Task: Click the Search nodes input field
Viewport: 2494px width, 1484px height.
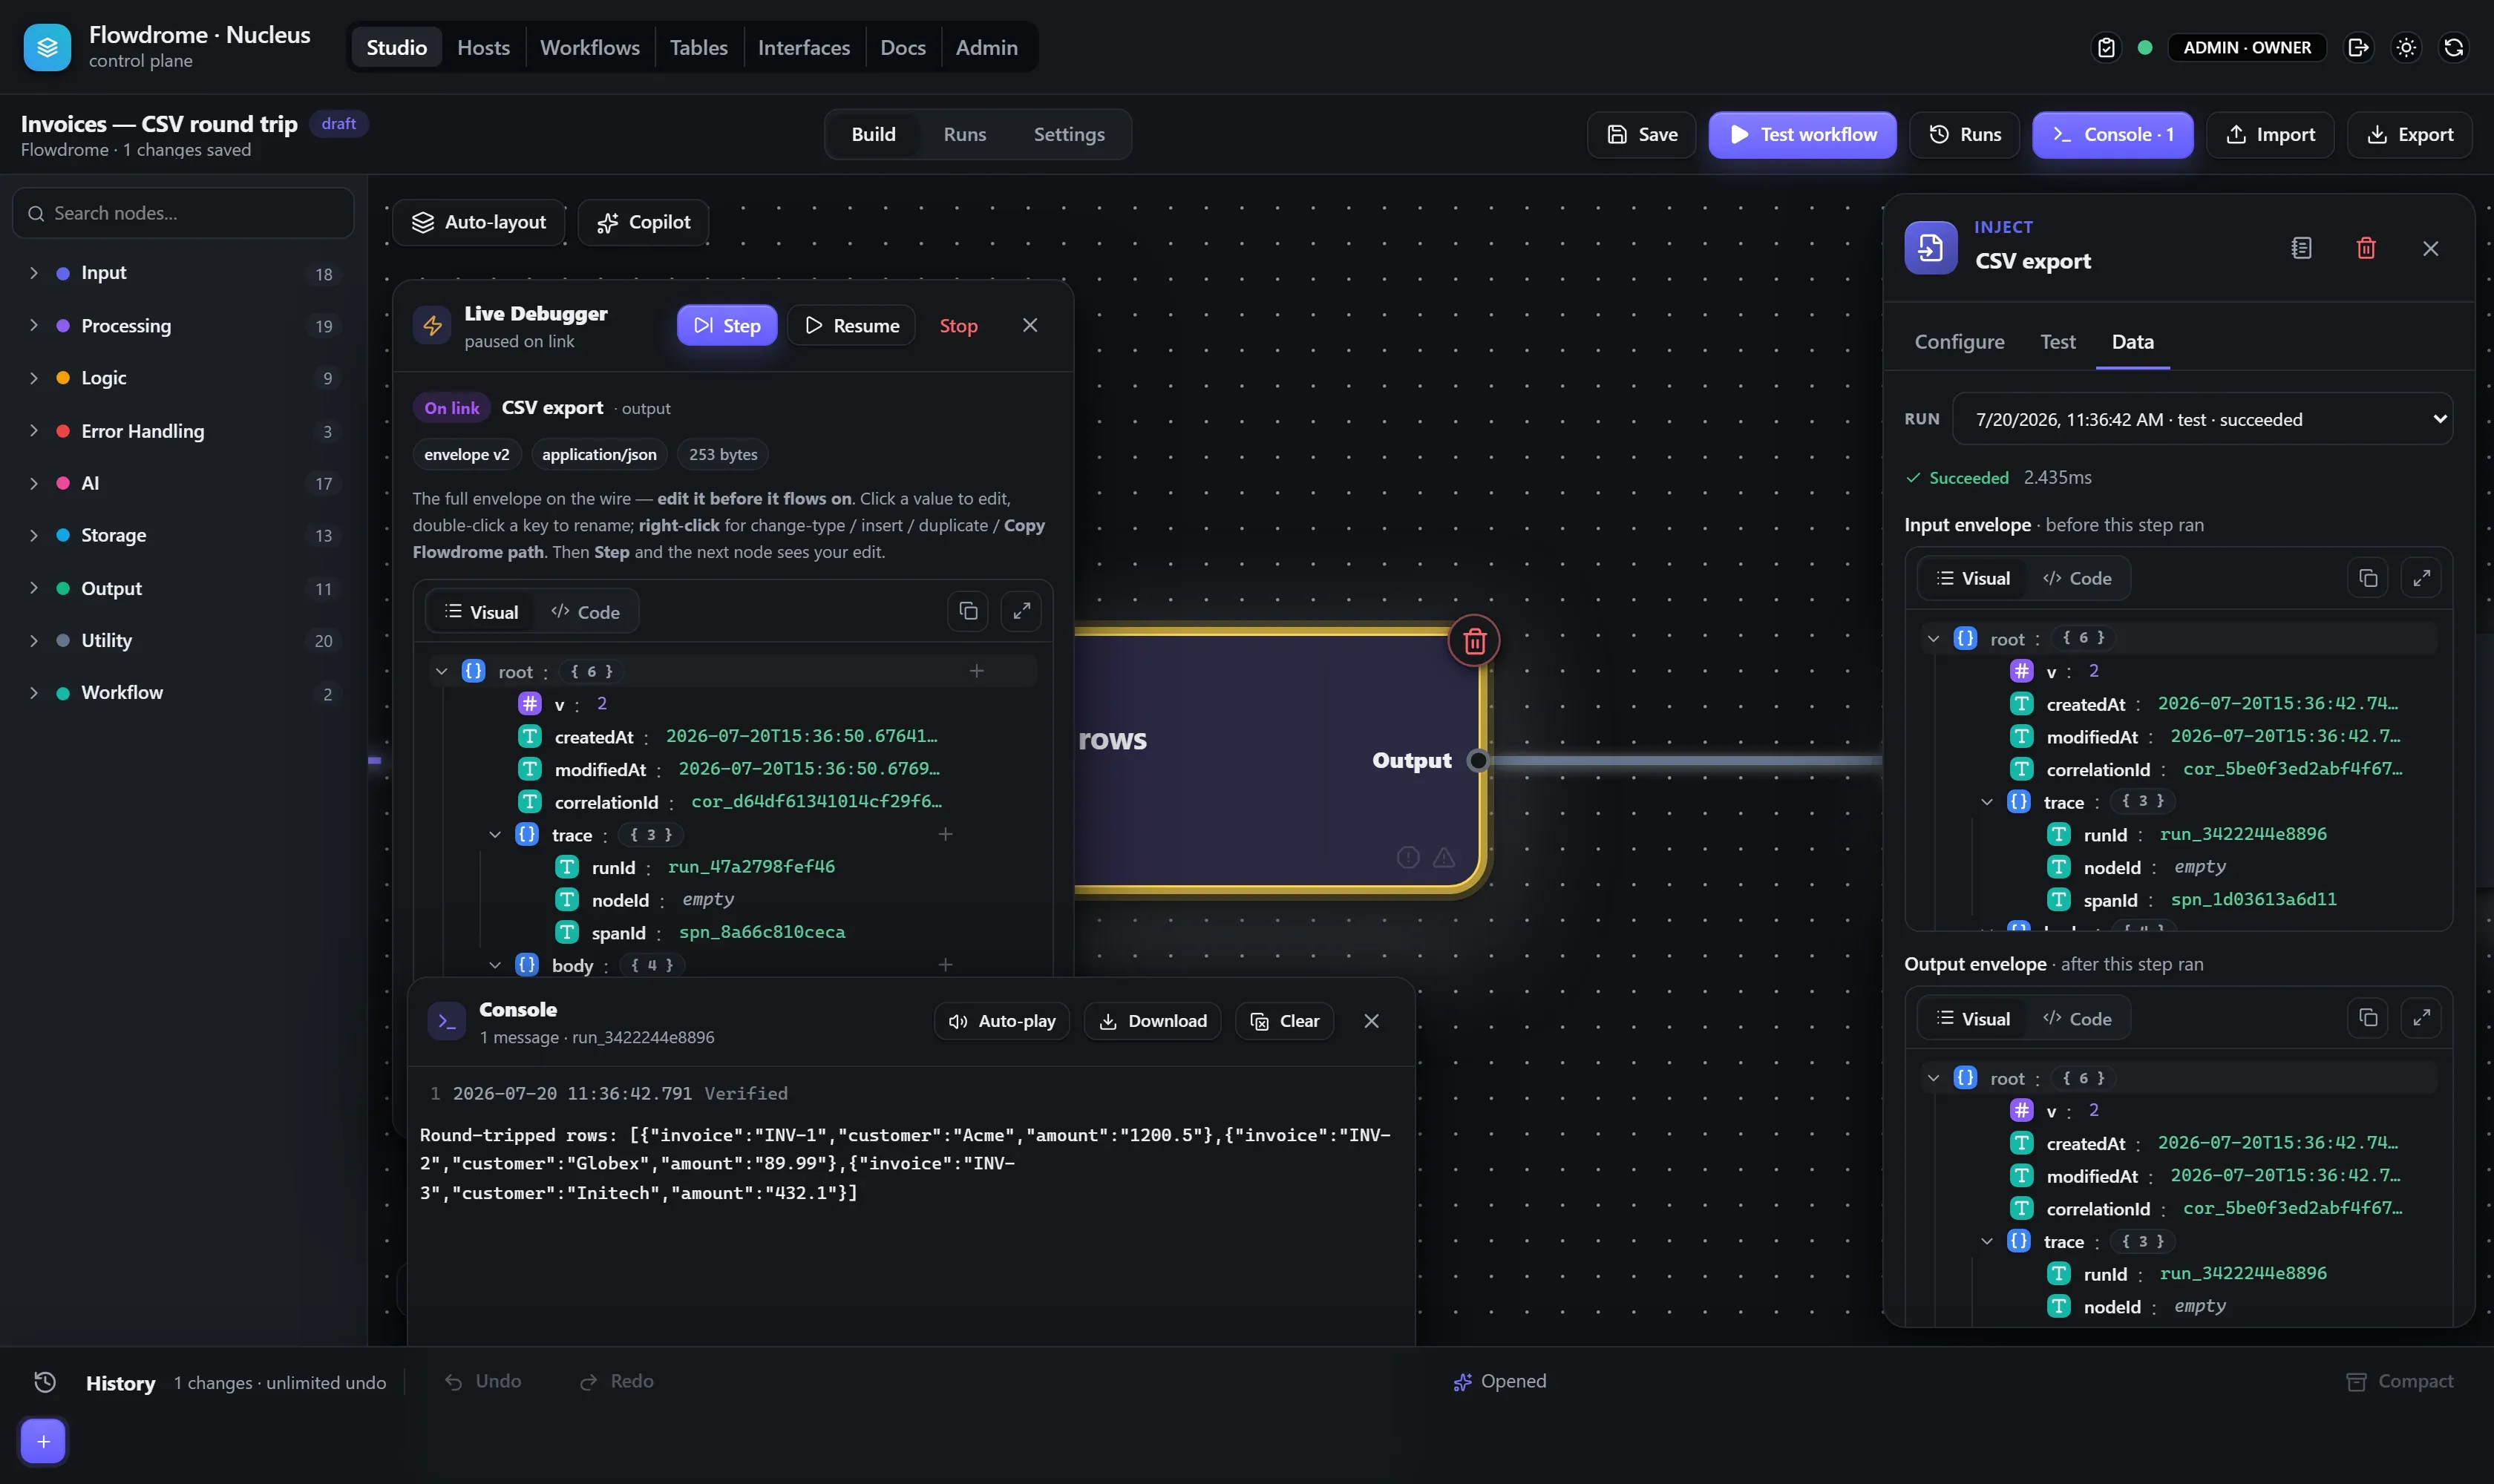Action: pos(183,213)
